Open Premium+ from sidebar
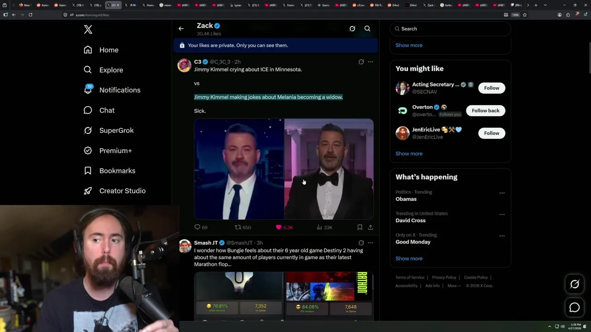Screen dimensions: 591x332 [108, 150]
